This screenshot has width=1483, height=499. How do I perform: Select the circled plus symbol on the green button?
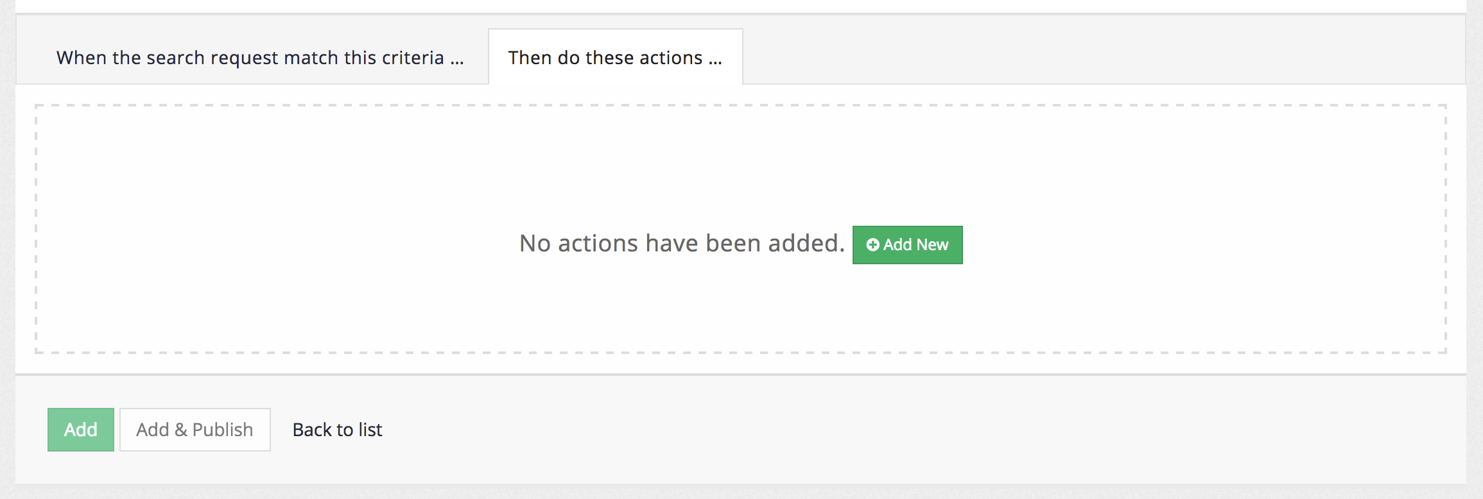click(x=873, y=244)
